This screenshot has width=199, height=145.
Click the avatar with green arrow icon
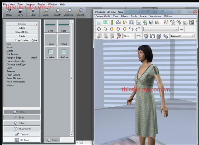pyautogui.click(x=145, y=22)
